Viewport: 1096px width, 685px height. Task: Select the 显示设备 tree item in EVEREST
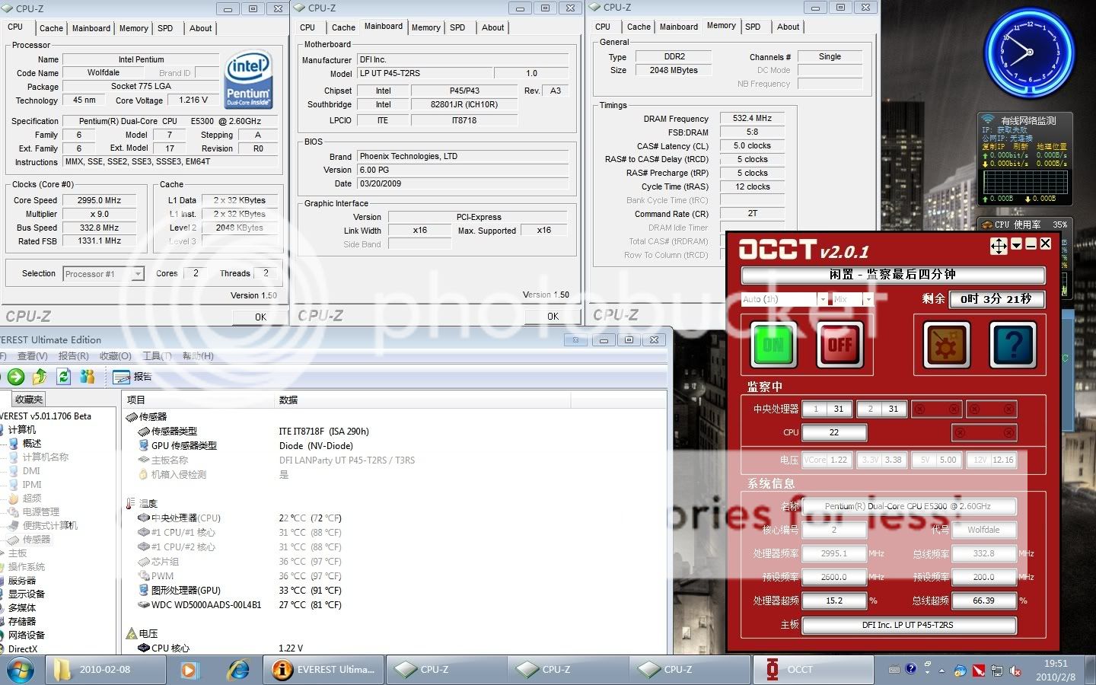click(27, 594)
